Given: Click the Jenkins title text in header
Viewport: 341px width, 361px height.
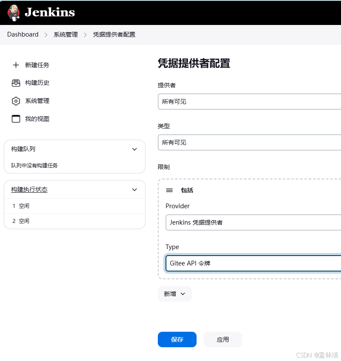Looking at the screenshot, I should 50,12.
